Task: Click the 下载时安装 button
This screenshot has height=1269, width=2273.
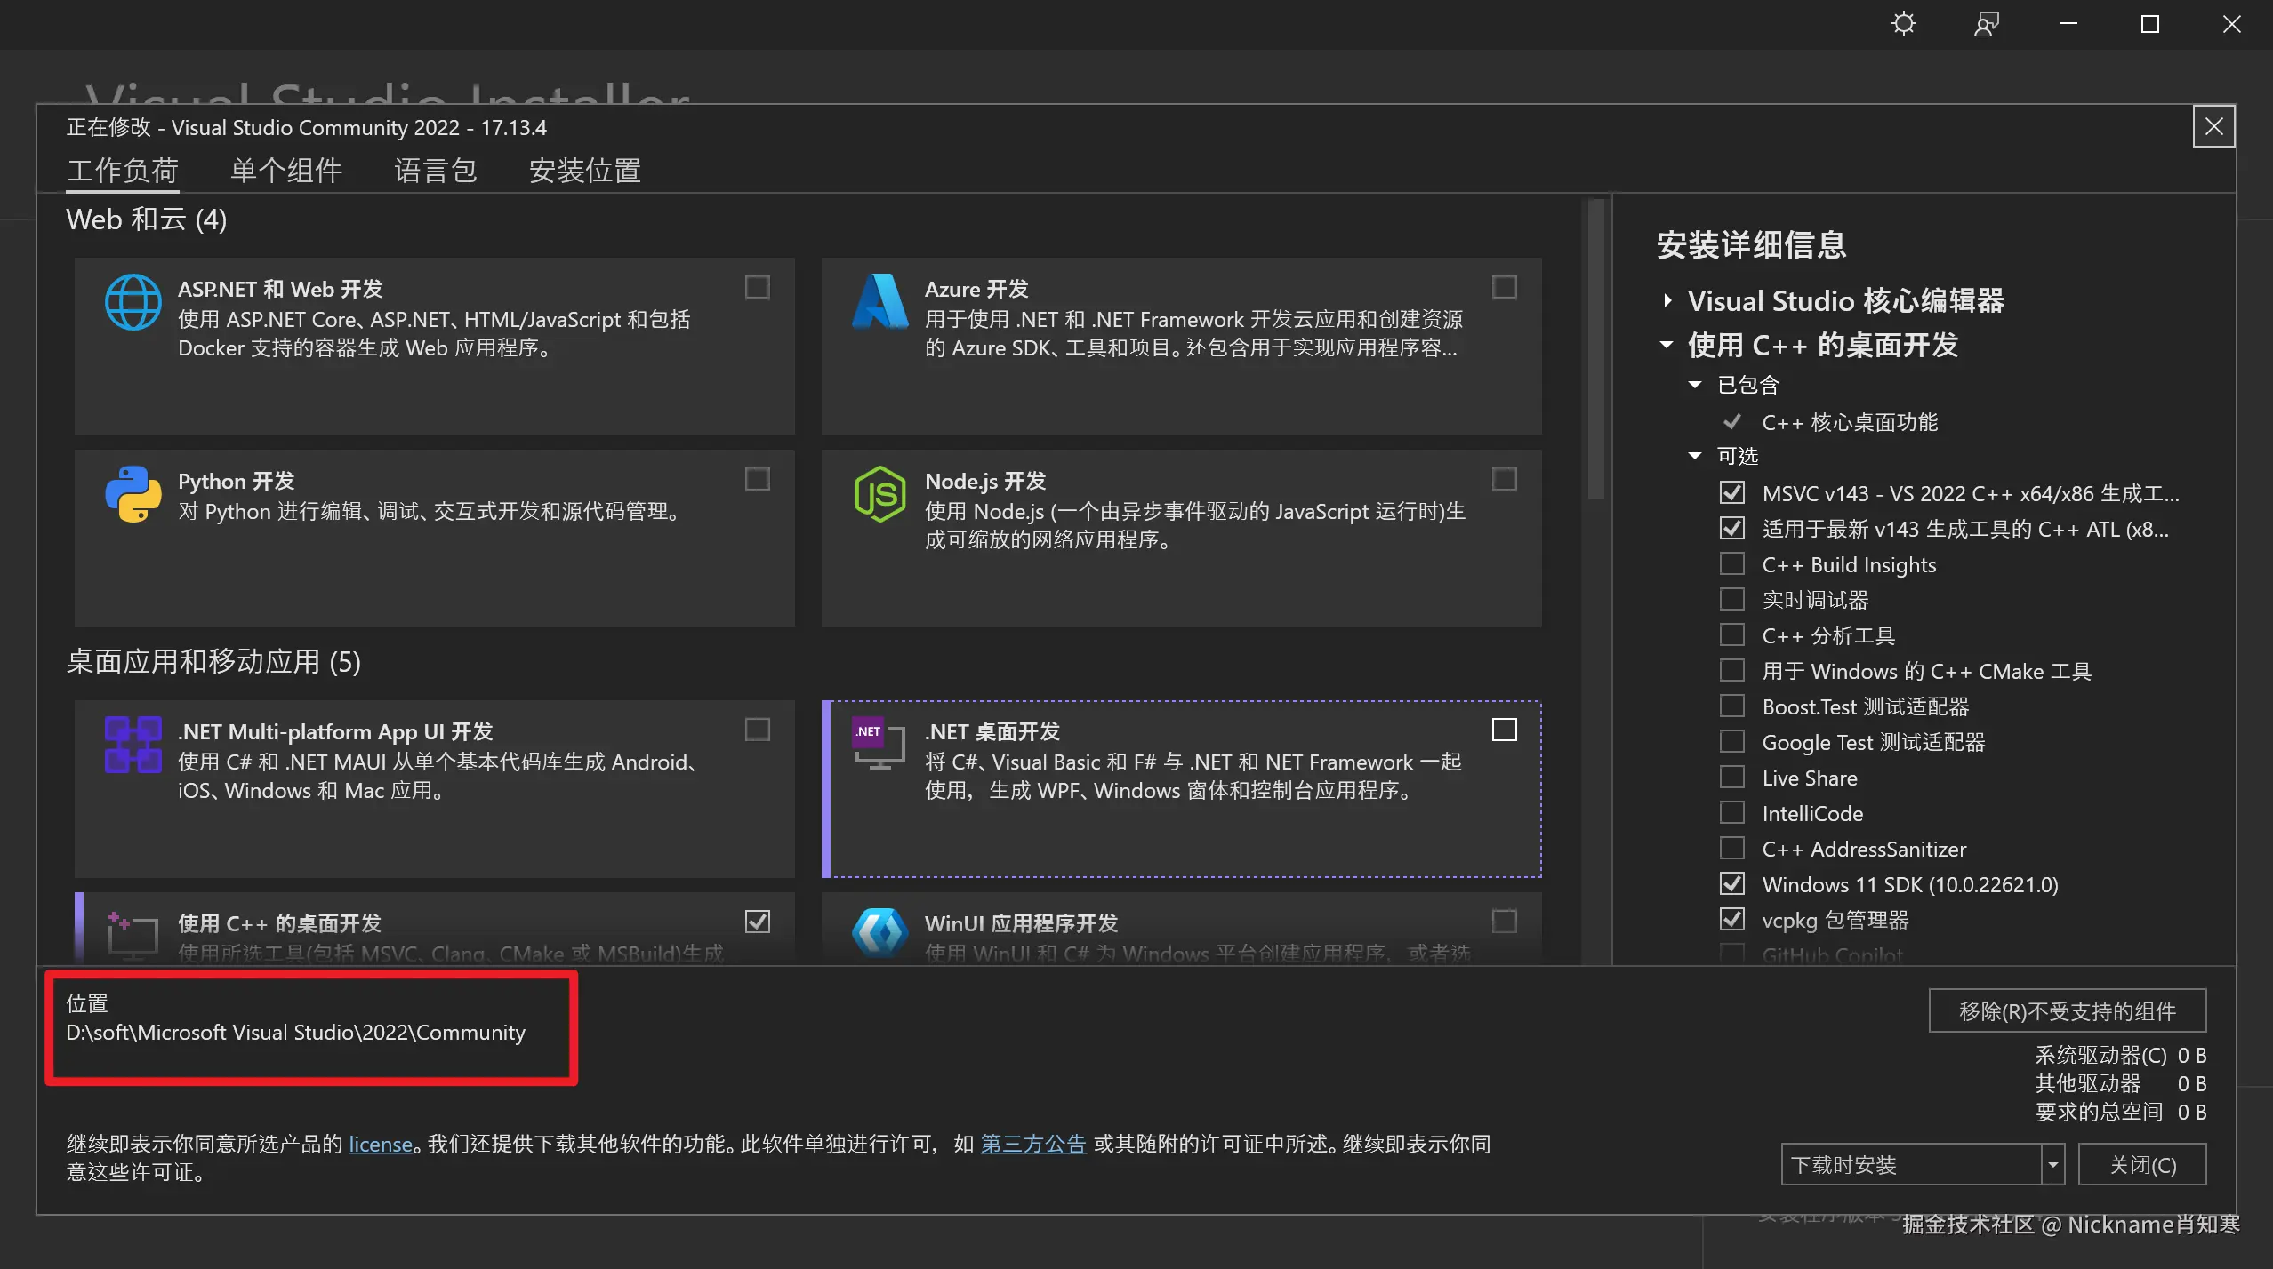Action: 1911,1164
